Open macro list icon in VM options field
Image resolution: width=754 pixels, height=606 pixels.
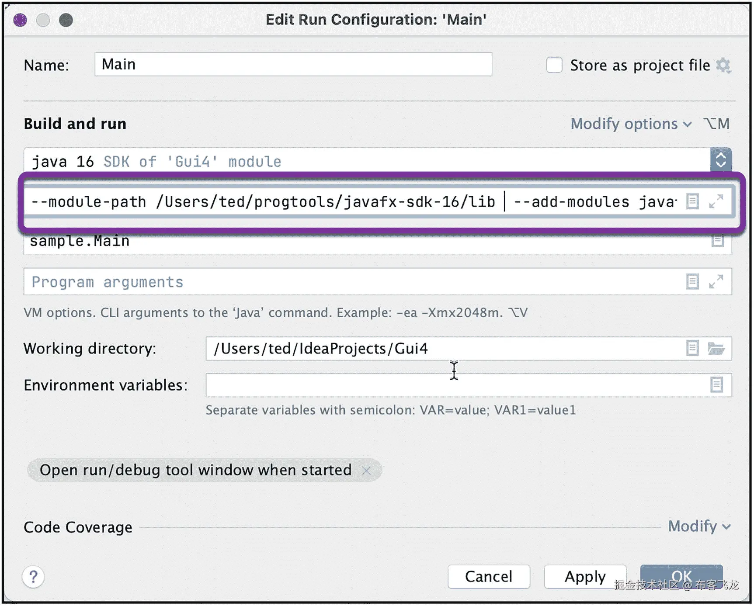click(x=692, y=201)
